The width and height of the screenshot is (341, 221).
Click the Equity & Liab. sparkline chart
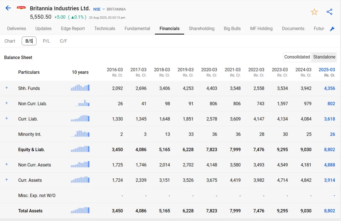[x=80, y=149]
